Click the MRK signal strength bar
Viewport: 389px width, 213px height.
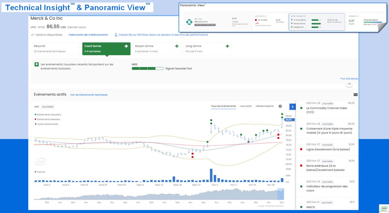[x=148, y=69]
